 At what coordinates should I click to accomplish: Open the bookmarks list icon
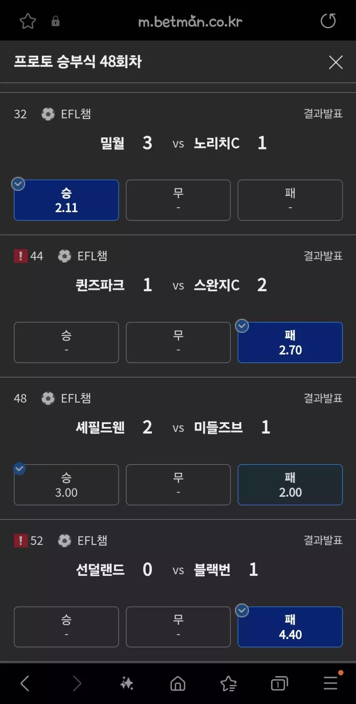click(x=229, y=683)
